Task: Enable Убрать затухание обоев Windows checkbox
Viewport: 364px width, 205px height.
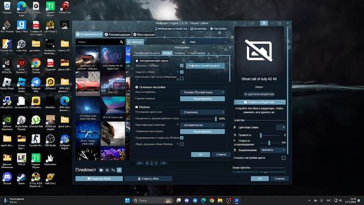Action: tap(182, 144)
